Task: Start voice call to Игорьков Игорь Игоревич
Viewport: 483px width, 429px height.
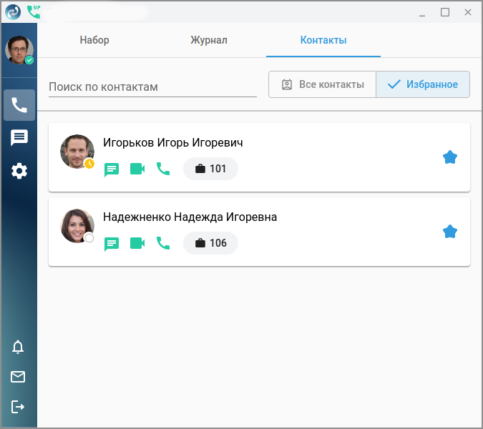Action: pos(163,169)
